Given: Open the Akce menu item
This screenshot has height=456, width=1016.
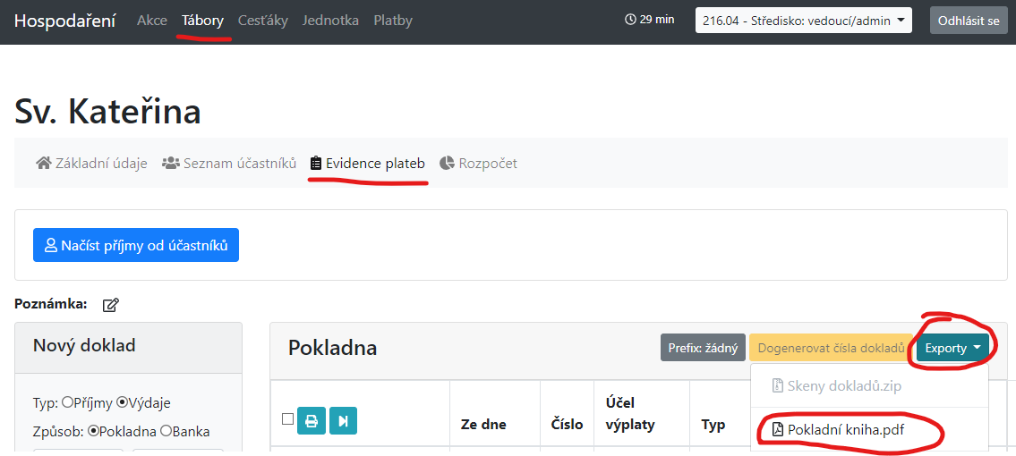Looking at the screenshot, I should pyautogui.click(x=151, y=20).
